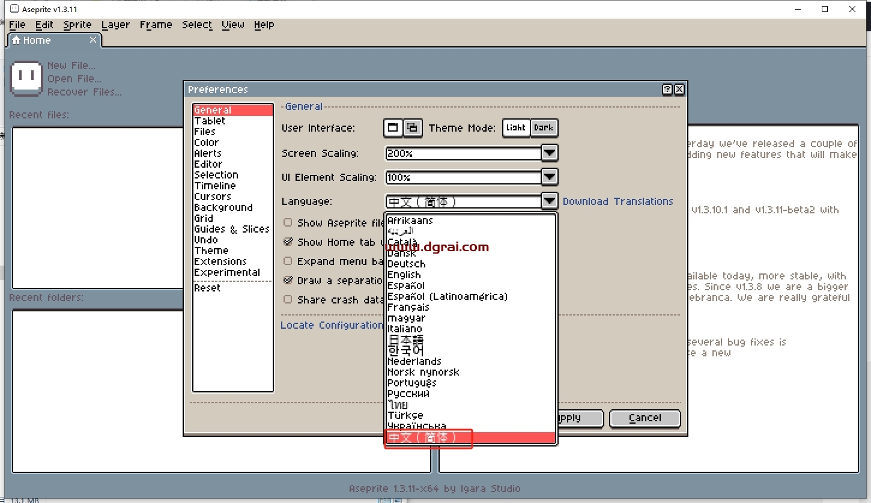871x503 pixels.
Task: Open the Sprite menu
Action: click(77, 25)
